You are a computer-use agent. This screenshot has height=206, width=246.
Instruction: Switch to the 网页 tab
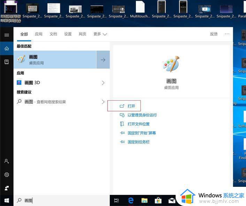83,34
